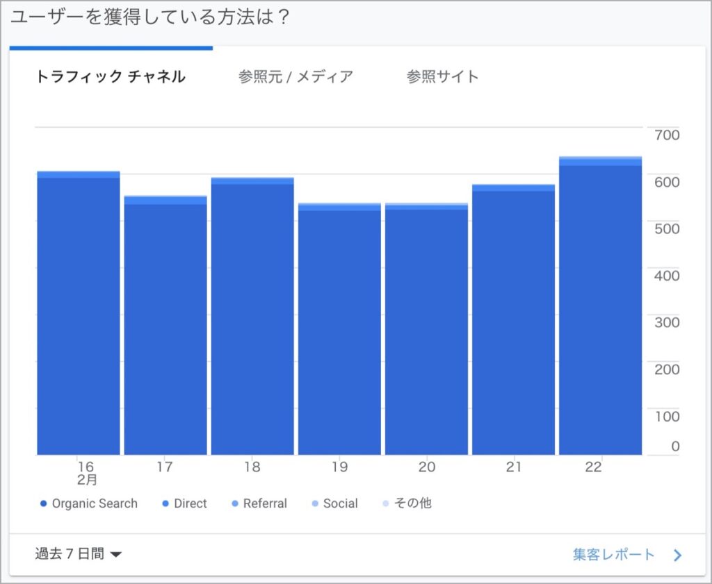
Task: Click the bar for day 20
Action: tap(426, 328)
